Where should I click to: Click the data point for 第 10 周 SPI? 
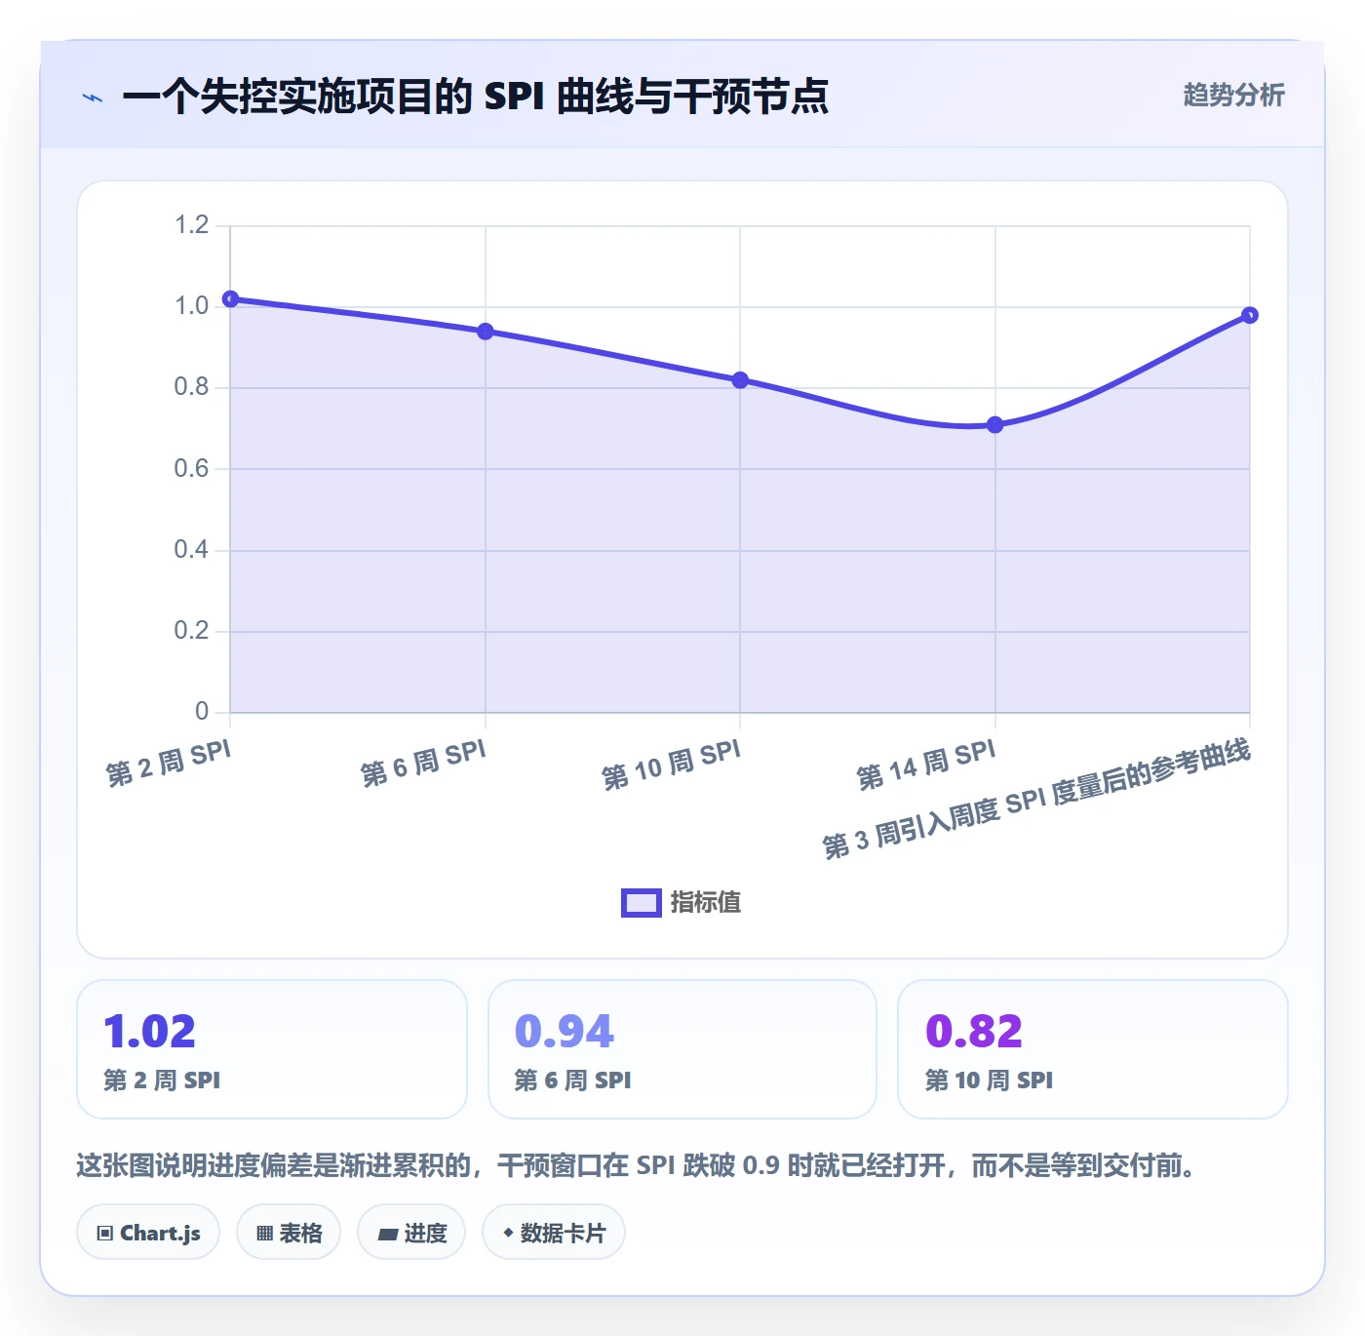740,380
